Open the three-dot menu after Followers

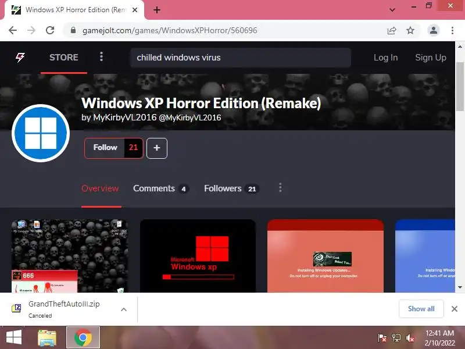pyautogui.click(x=280, y=187)
